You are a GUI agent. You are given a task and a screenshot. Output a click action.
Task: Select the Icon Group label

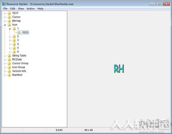pos(19,67)
